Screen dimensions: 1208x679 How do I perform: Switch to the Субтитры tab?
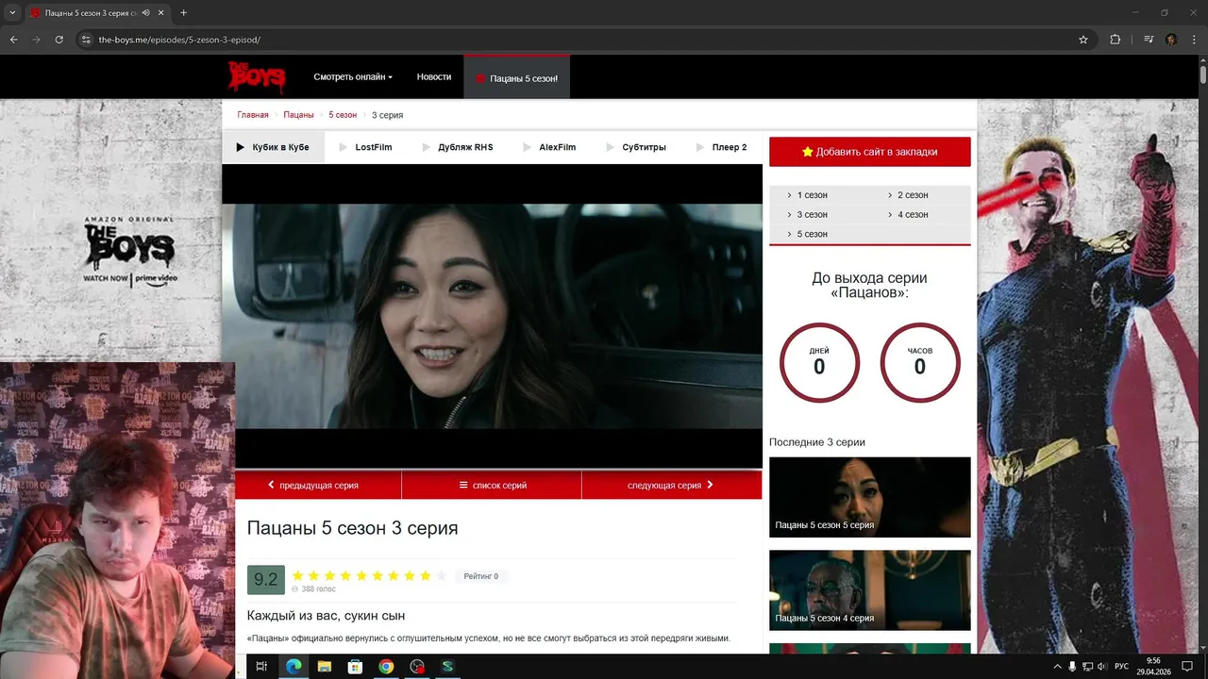point(636,147)
